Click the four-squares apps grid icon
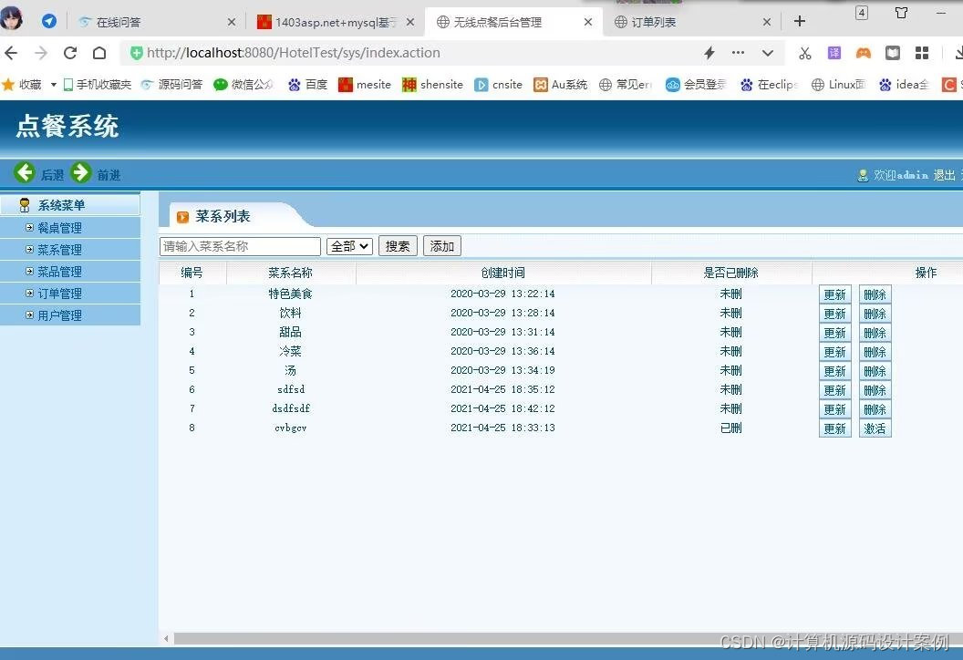Viewport: 963px width, 660px height. pos(922,54)
